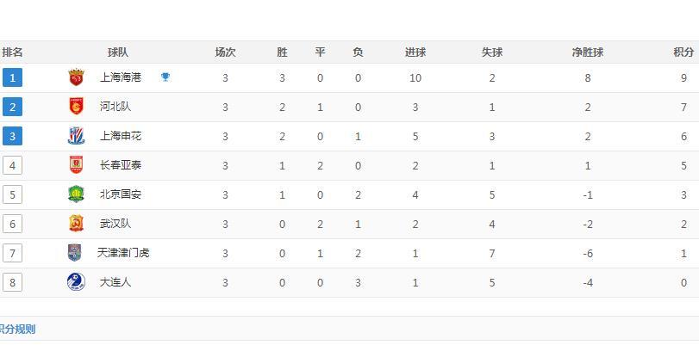Click the Changchun Yatai (长春亚泰) team logo
The height and width of the screenshot is (345, 699).
pos(76,164)
